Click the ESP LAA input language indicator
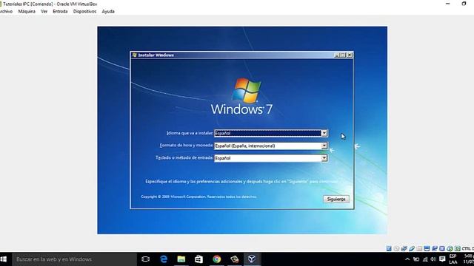Image resolution: width=474 pixels, height=266 pixels. tap(453, 259)
